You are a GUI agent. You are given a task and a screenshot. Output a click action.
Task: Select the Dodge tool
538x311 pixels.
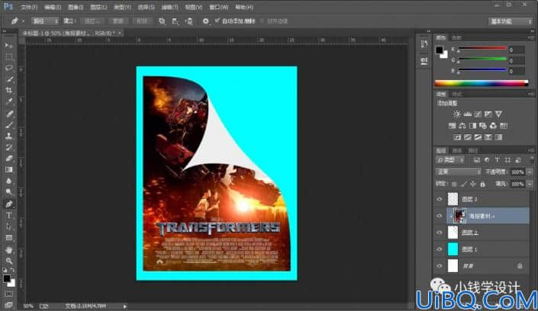click(9, 192)
